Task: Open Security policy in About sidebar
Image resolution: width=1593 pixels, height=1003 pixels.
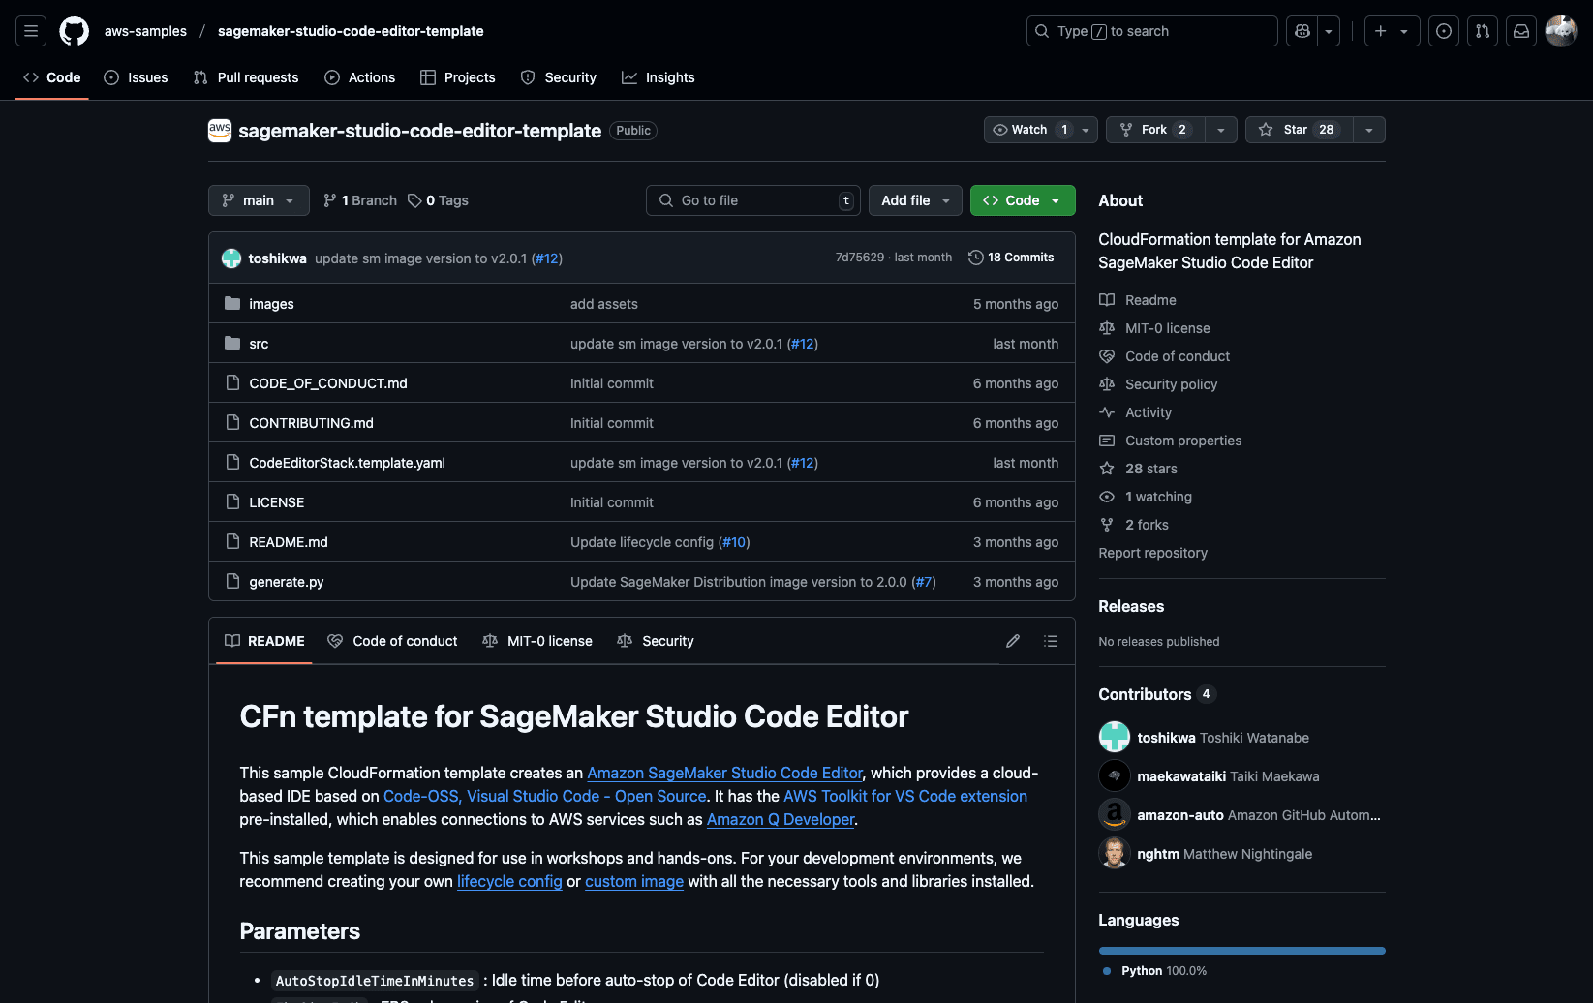Action: coord(1158,384)
